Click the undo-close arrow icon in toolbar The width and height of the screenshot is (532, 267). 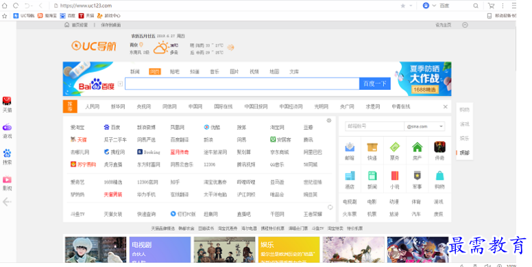click(27, 5)
